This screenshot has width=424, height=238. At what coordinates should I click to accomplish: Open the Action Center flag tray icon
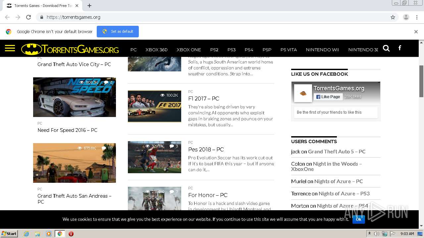click(x=393, y=234)
